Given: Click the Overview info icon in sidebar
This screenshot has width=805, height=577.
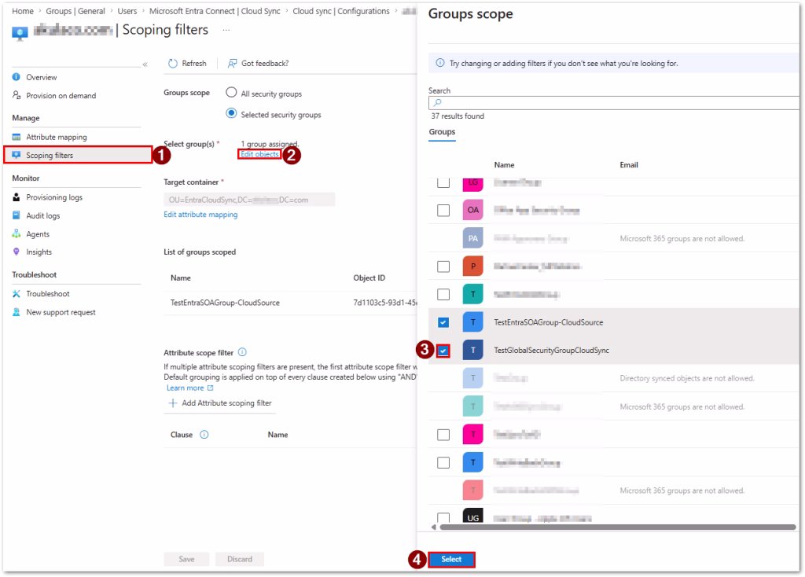Looking at the screenshot, I should tap(17, 77).
